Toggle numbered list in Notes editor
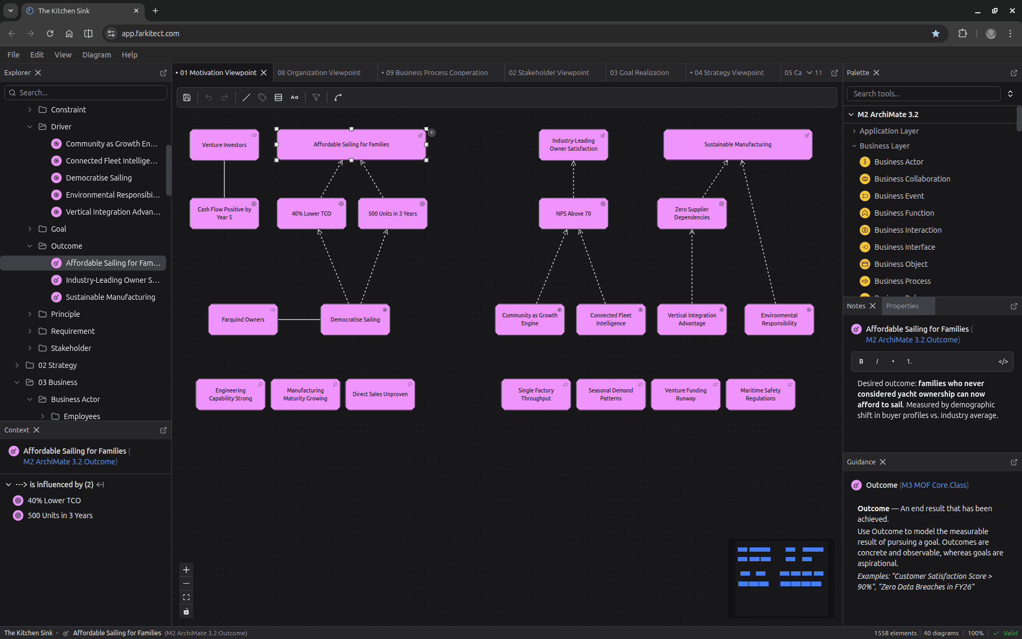1022x639 pixels. pos(909,362)
